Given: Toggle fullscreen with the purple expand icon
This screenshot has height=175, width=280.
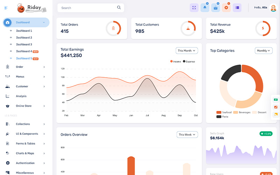Looking at the screenshot, I should [x=194, y=8].
